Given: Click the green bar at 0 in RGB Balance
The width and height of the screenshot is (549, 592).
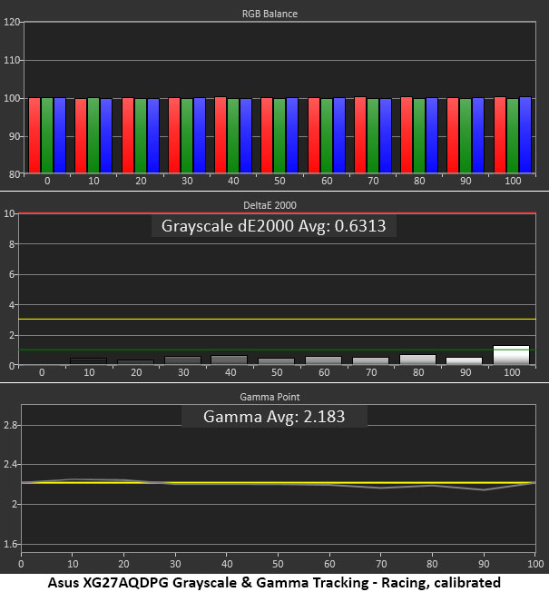Looking at the screenshot, I should pyautogui.click(x=47, y=135).
